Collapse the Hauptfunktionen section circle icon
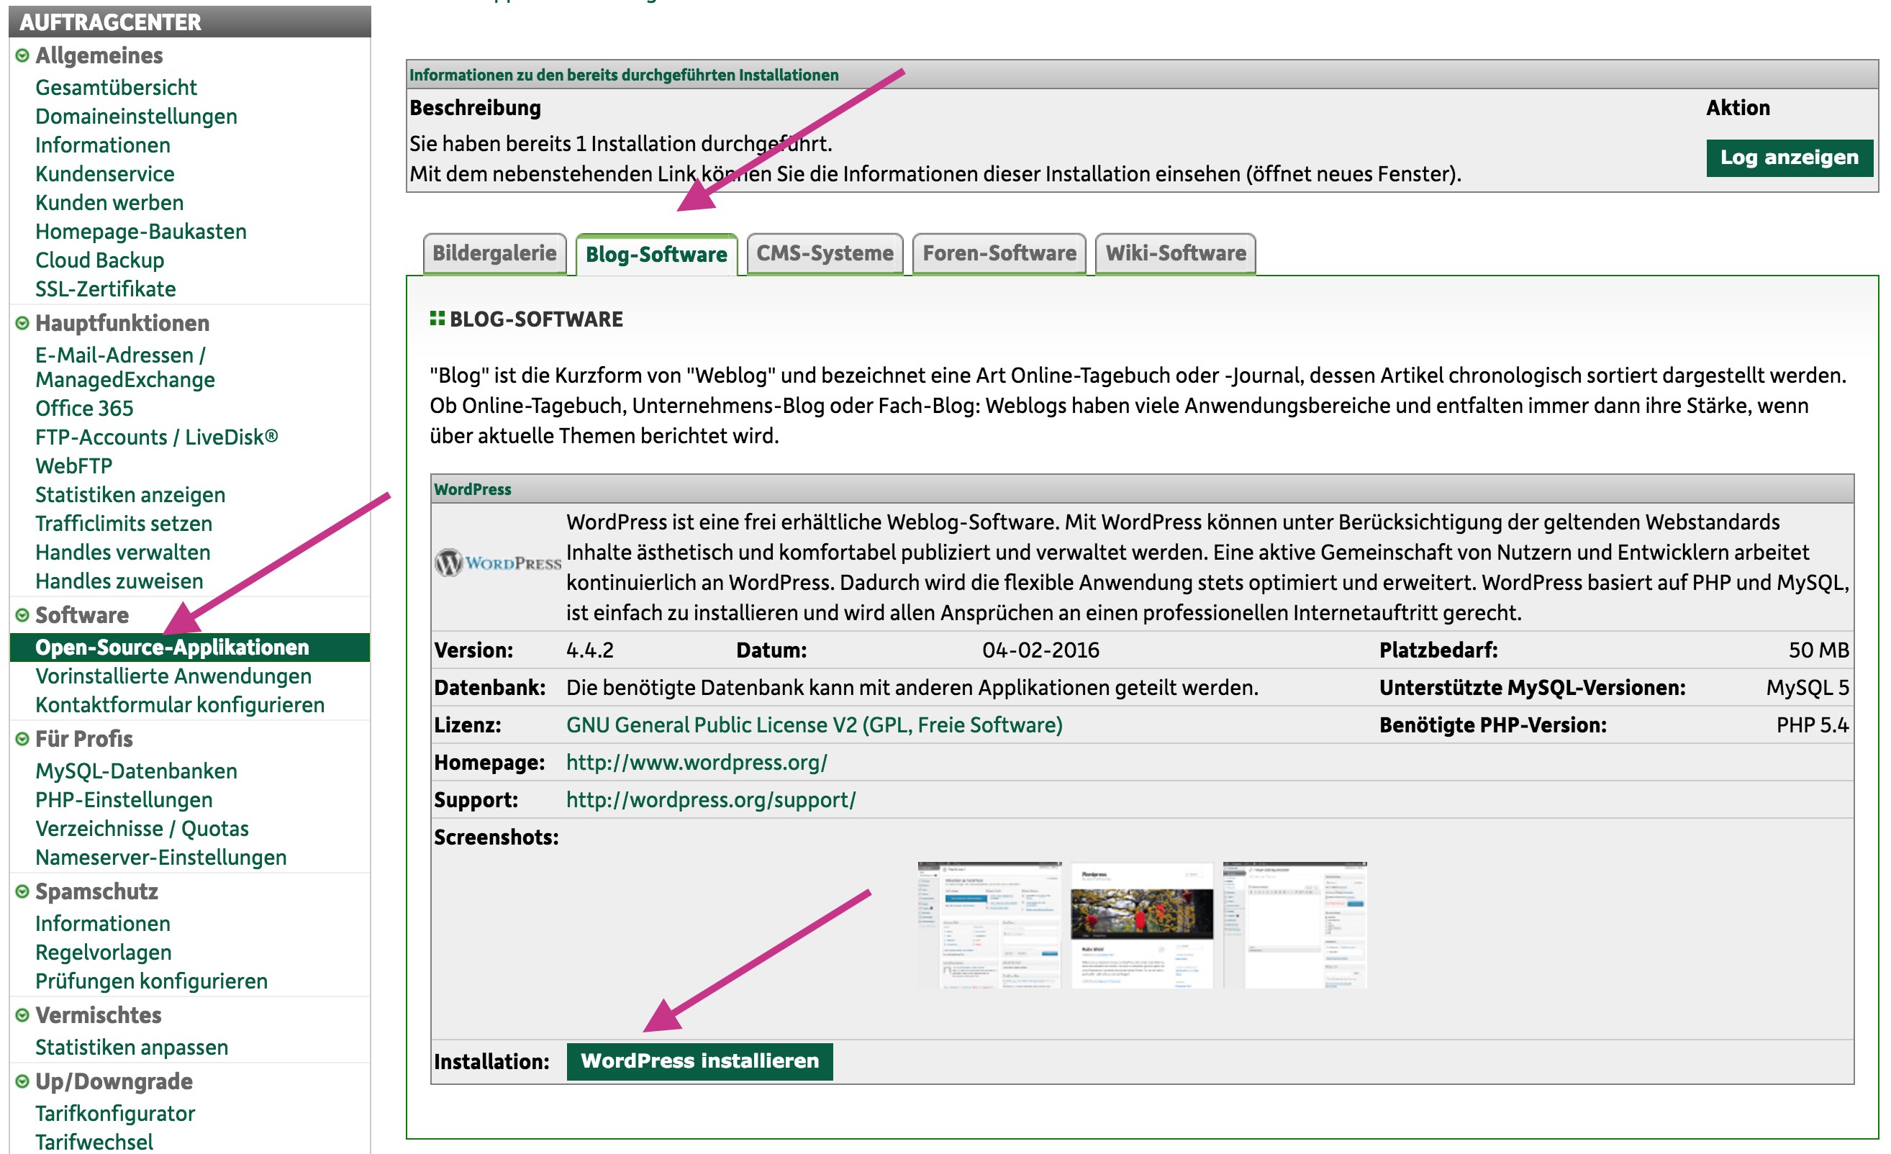Image resolution: width=1891 pixels, height=1154 pixels. tap(22, 324)
